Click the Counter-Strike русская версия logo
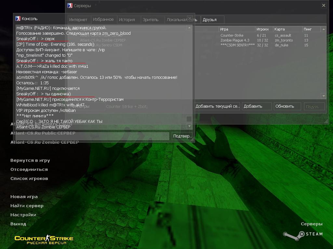333x249 pixels. [44, 240]
